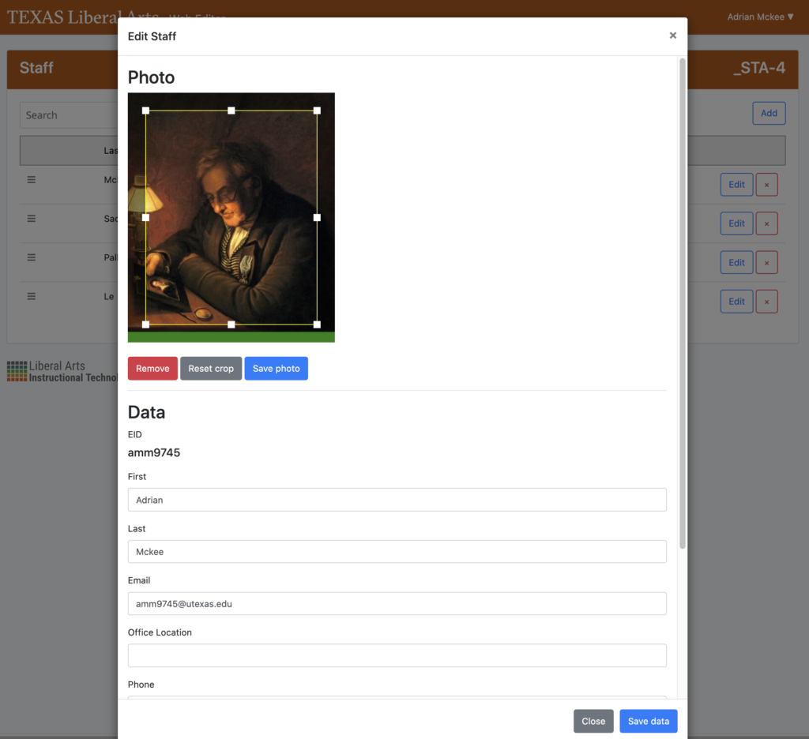
Task: Click the red delete X in third row
Action: pos(766,262)
